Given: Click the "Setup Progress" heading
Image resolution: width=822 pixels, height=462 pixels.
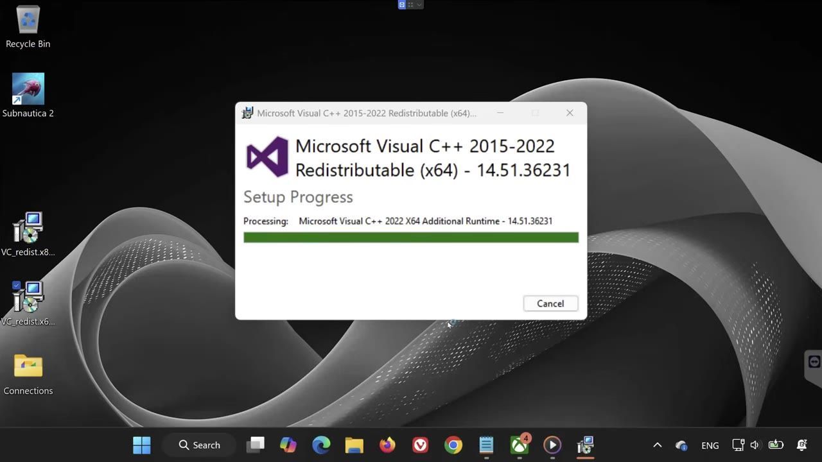Looking at the screenshot, I should (298, 197).
